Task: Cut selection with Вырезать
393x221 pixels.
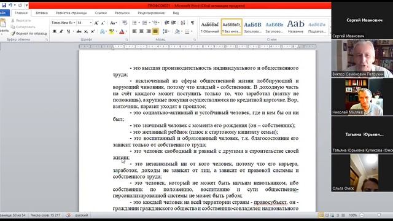Action: pyautogui.click(x=21, y=20)
